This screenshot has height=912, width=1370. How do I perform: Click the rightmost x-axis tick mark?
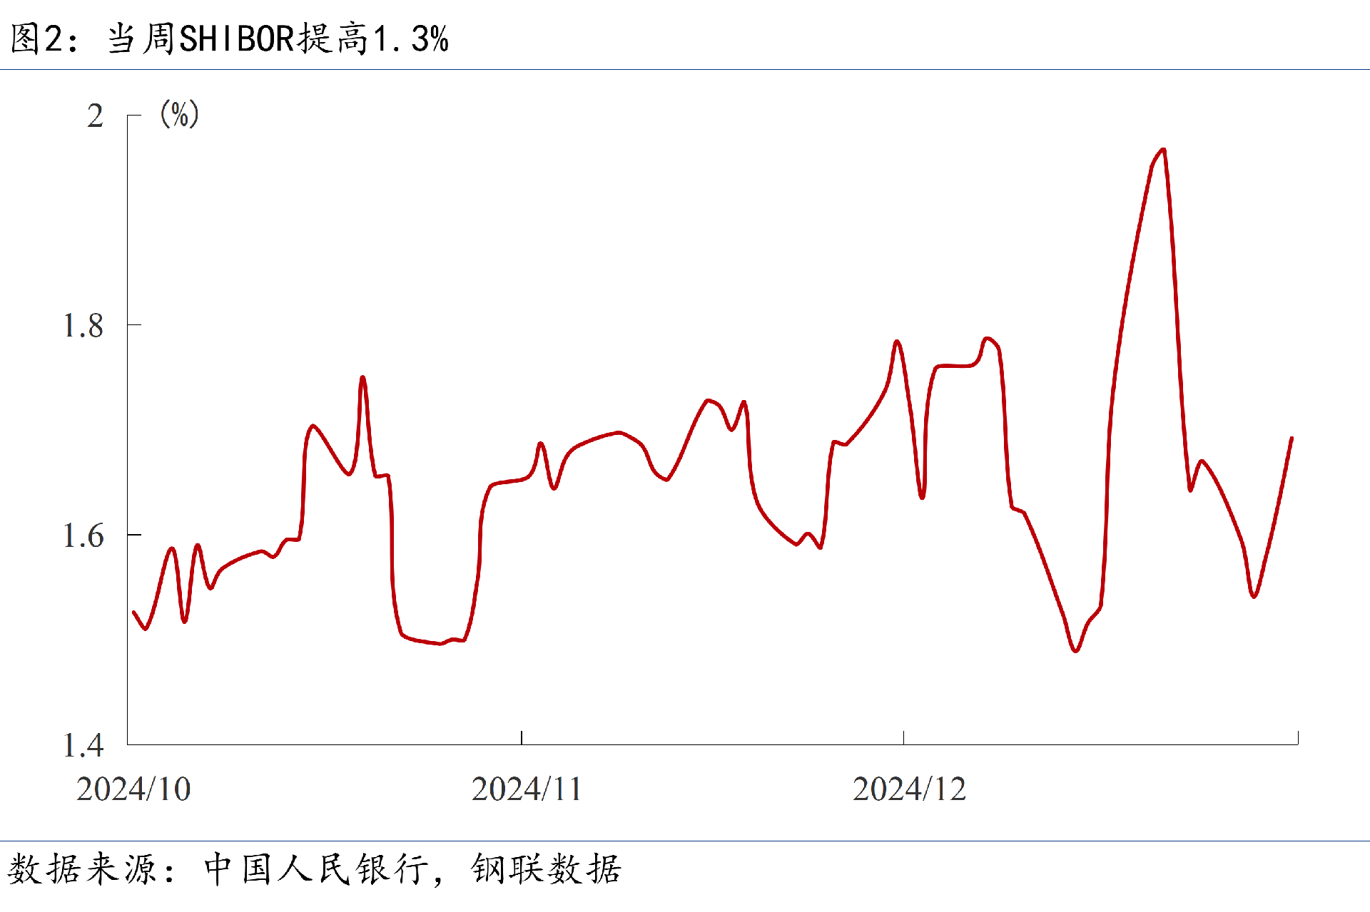(x=1298, y=737)
